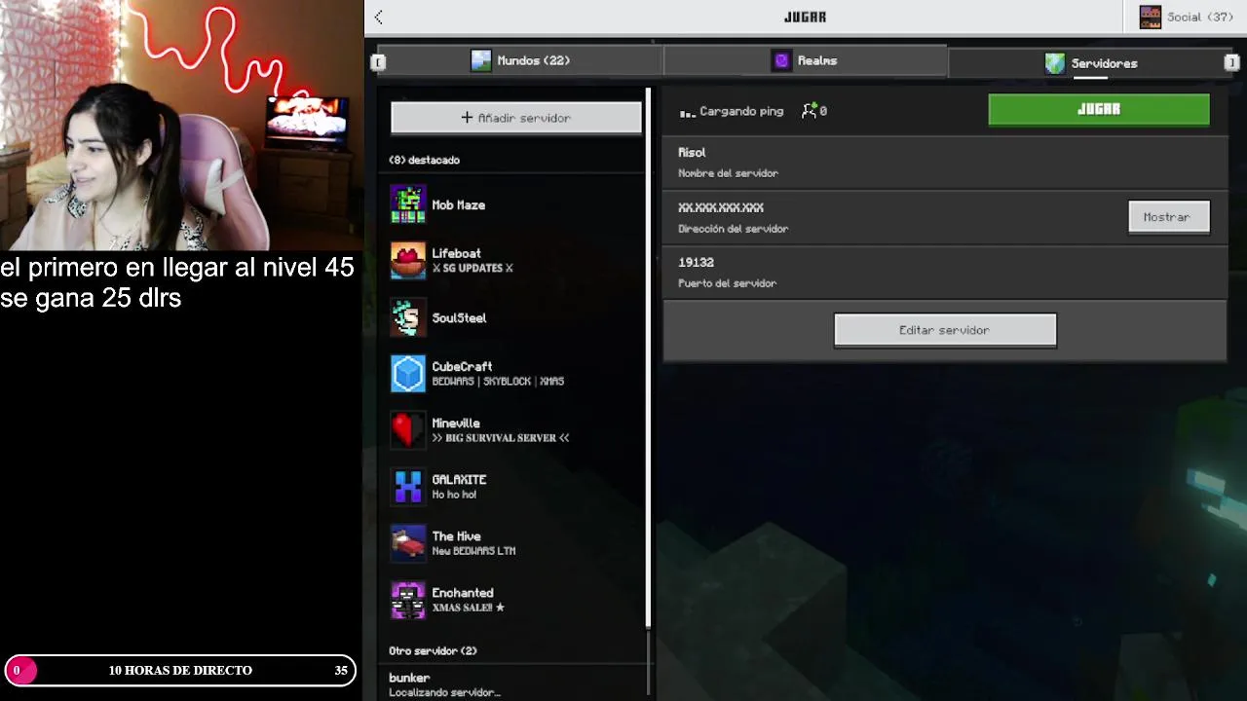
Task: Click the Mob Maze server name
Action: pos(459,205)
